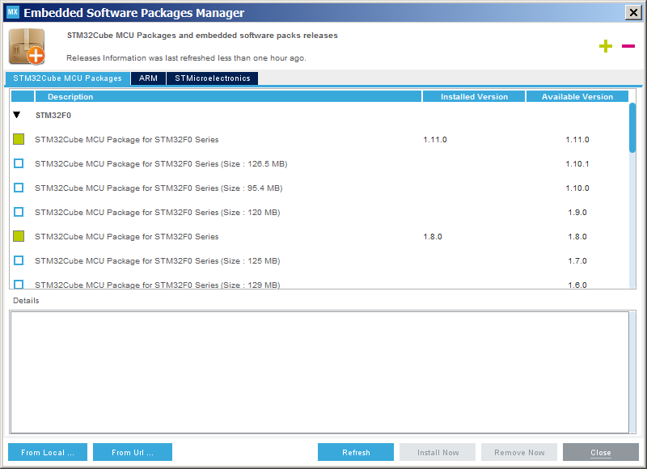This screenshot has height=469, width=647.
Task: Click the available version 1.10.1 cell
Action: coord(577,164)
